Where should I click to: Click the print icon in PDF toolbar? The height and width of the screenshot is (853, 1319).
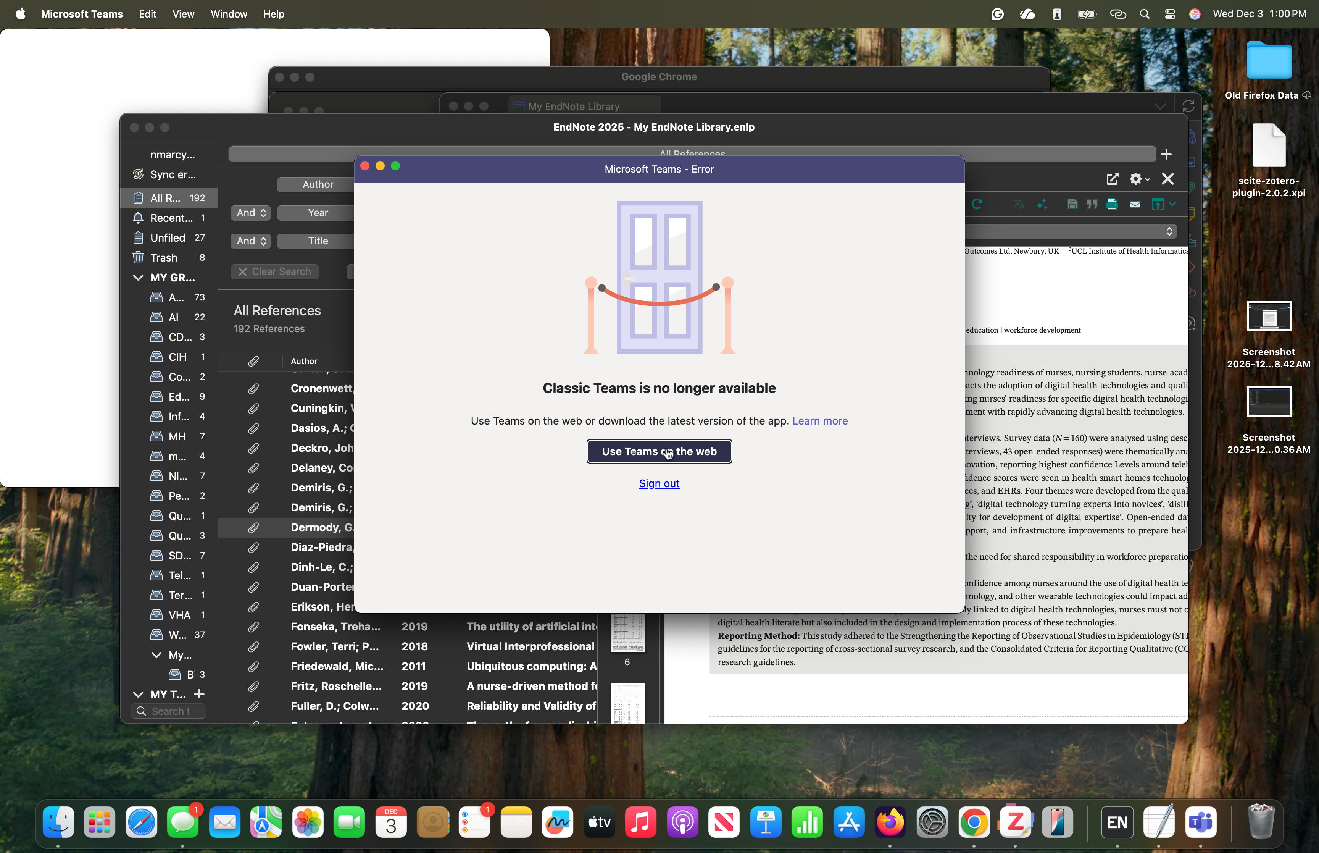1111,204
